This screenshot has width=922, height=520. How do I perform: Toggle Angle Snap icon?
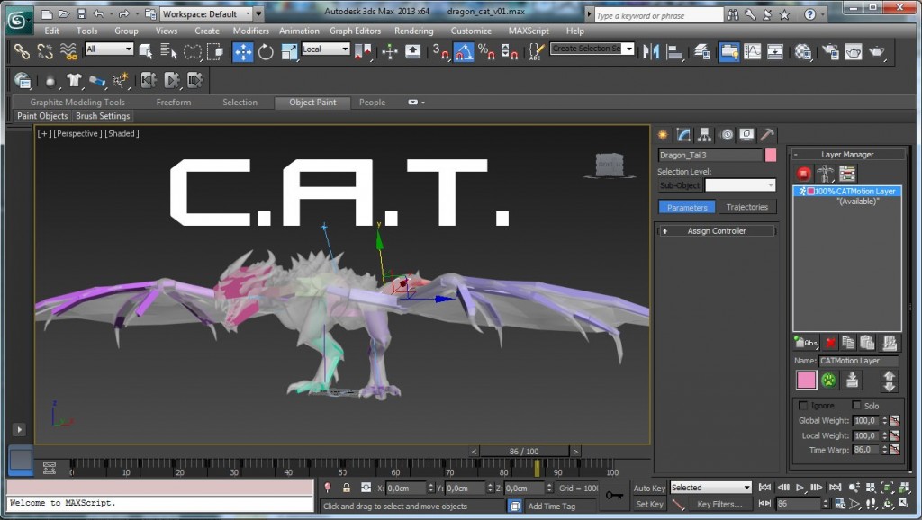coord(464,51)
